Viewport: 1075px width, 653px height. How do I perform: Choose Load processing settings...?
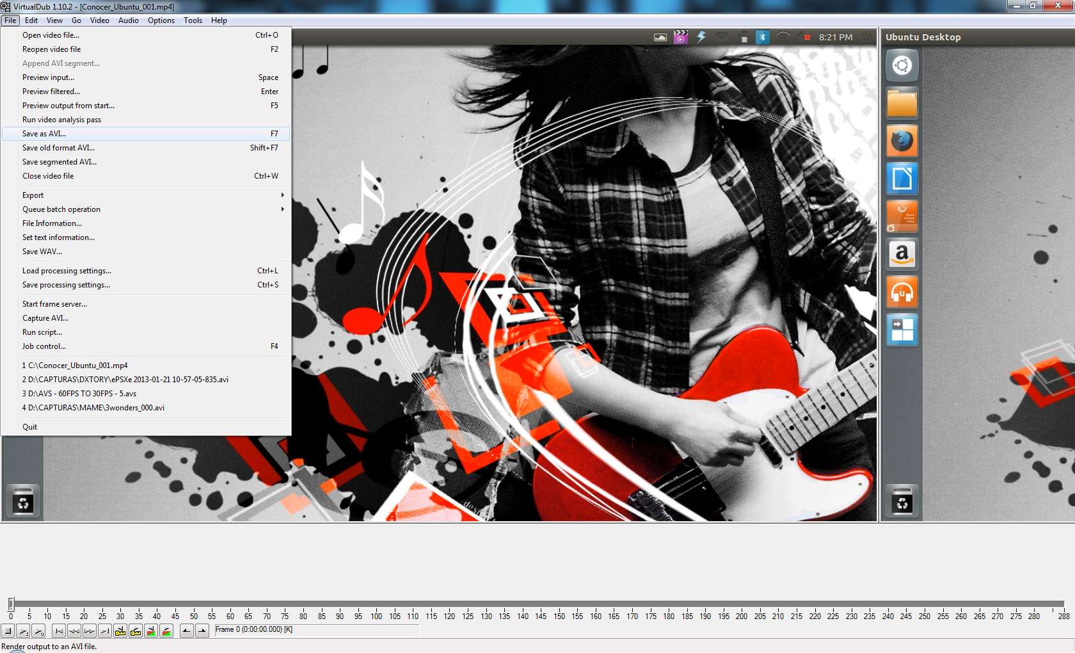146,271
